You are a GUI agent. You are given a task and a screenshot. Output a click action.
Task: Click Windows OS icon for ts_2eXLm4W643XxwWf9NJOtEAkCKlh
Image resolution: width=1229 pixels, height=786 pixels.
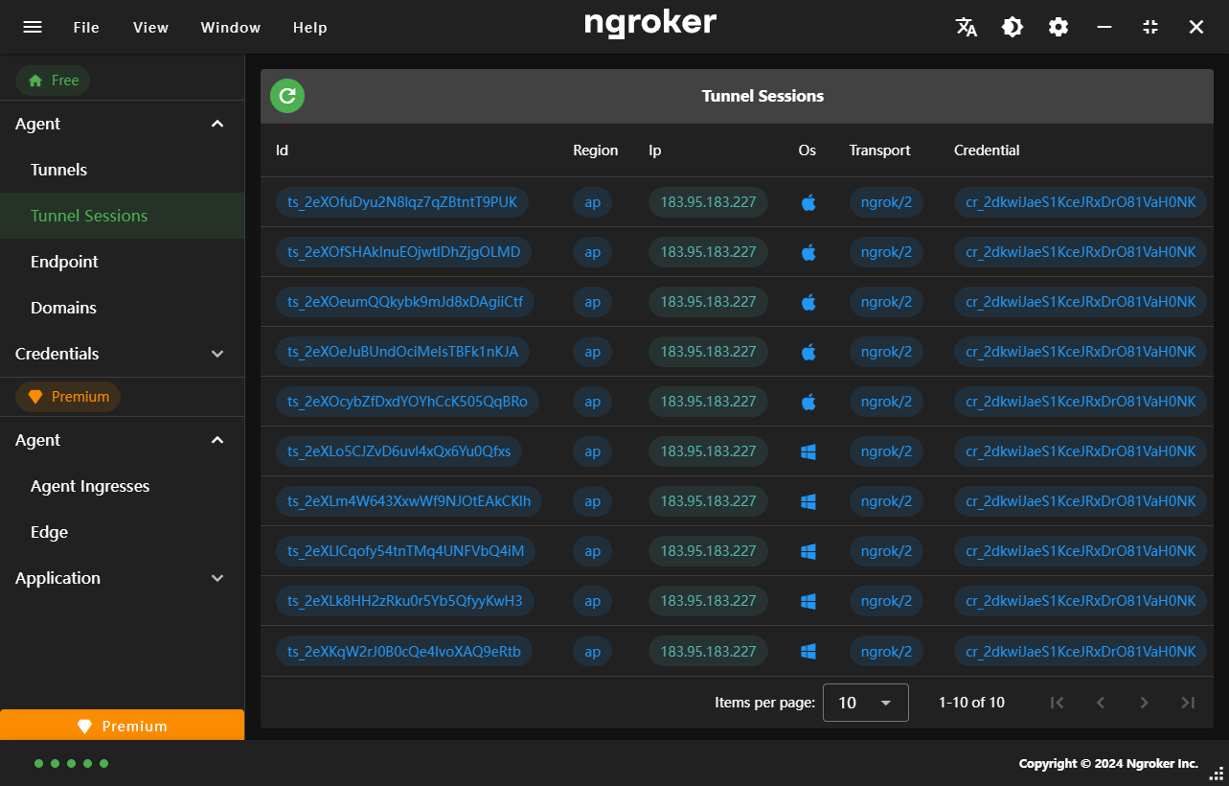tap(808, 501)
